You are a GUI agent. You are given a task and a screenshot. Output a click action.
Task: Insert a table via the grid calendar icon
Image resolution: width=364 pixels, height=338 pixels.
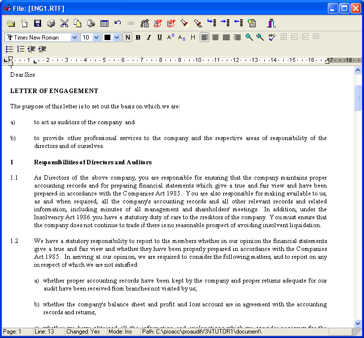coord(104,23)
